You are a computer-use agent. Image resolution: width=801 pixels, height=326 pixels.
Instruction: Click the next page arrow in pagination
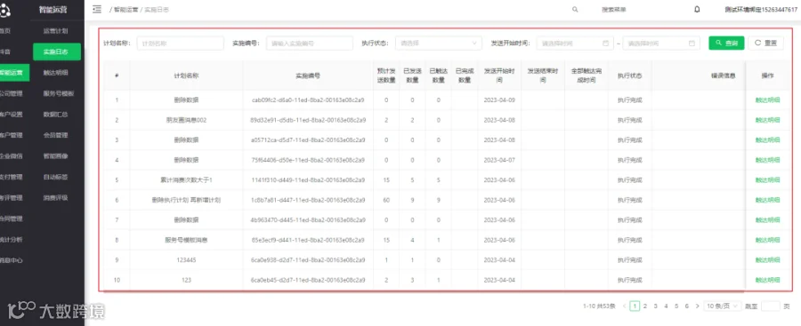coord(697,306)
